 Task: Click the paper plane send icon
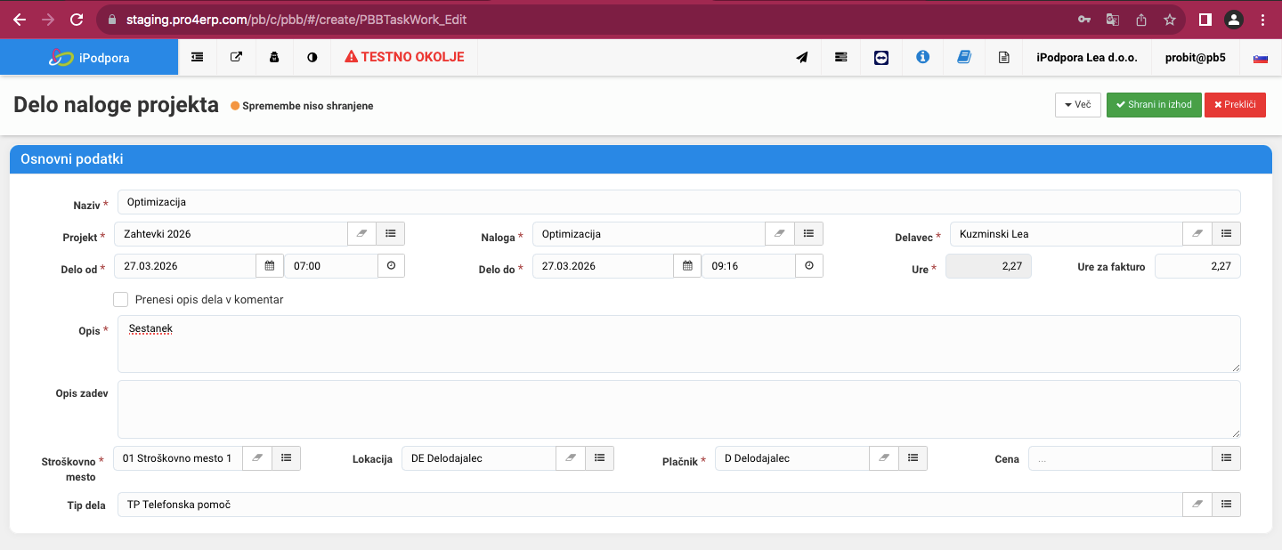pos(802,57)
